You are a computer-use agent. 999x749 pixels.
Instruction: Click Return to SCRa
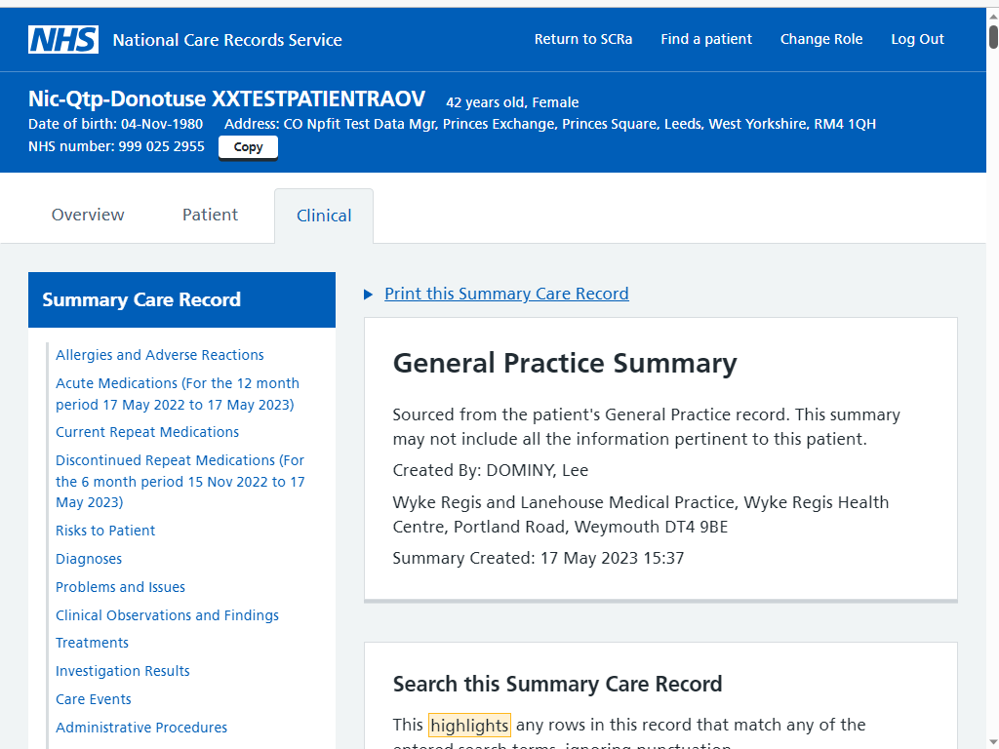tap(583, 39)
